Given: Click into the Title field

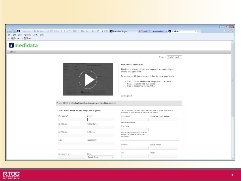Looking at the screenshot, I should tap(72, 143).
